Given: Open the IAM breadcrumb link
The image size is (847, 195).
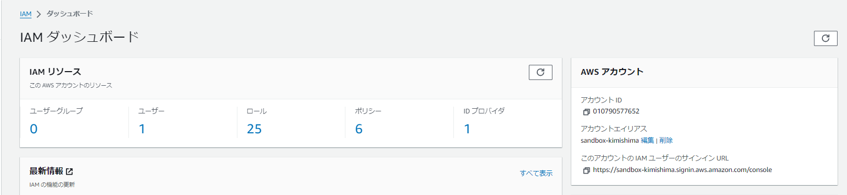Looking at the screenshot, I should pyautogui.click(x=26, y=14).
